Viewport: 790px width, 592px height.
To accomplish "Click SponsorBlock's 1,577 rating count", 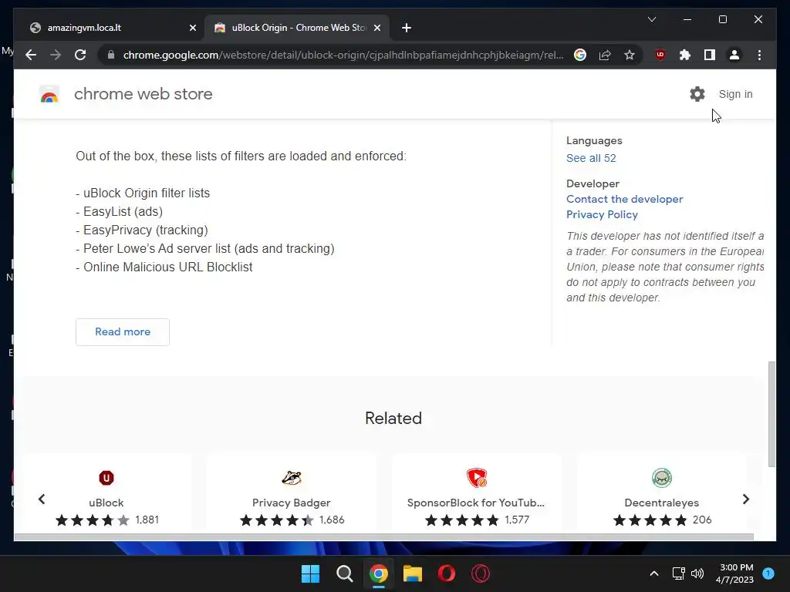I will pos(517,520).
